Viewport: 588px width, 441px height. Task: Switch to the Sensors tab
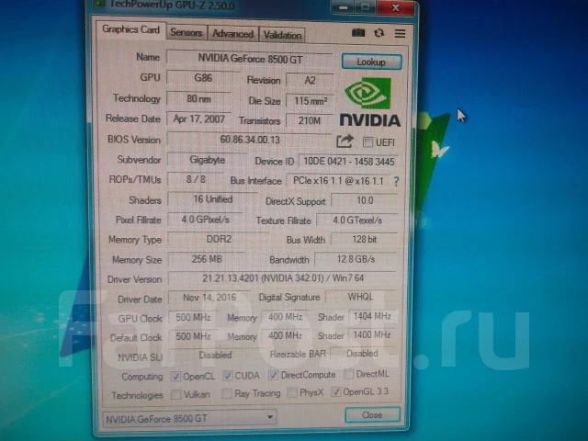tap(186, 33)
